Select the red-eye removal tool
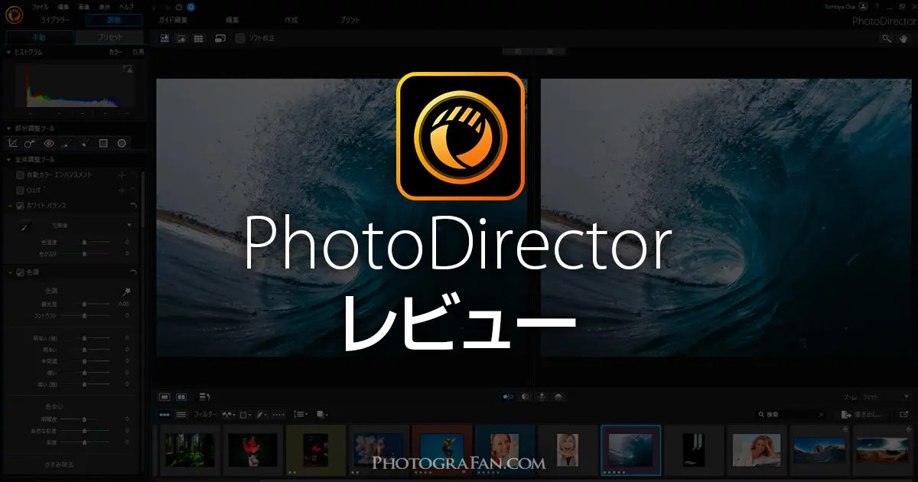 (x=49, y=143)
